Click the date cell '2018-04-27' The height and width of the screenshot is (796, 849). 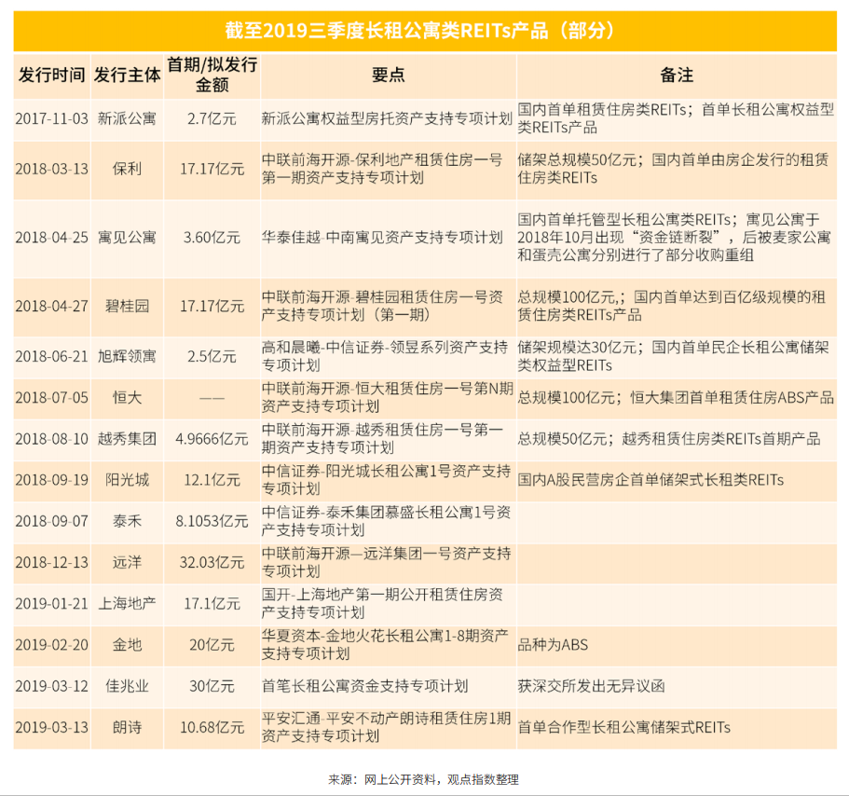tap(52, 306)
